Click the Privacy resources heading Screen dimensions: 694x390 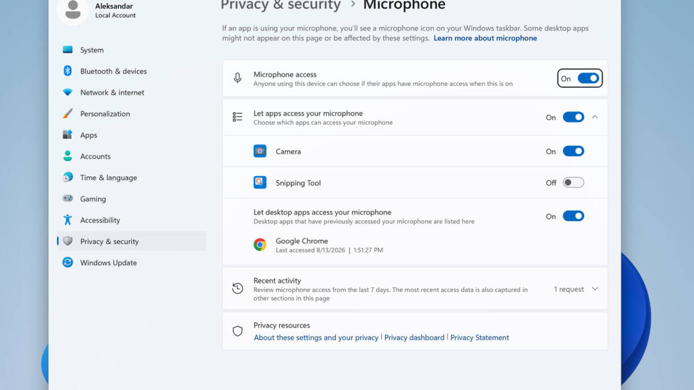pyautogui.click(x=282, y=325)
